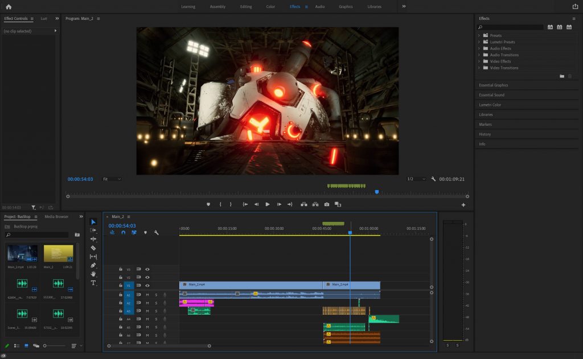Open the 1/2 playback resolution dropdown
Viewport: 583px width, 359px height.
click(x=416, y=179)
